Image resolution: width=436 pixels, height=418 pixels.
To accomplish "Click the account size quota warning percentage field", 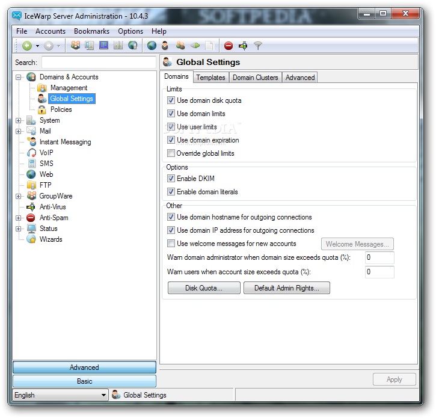I will click(379, 272).
